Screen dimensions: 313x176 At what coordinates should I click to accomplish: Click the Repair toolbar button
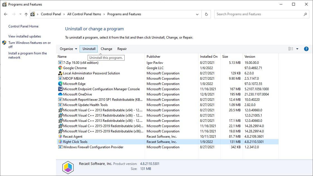(x=122, y=49)
